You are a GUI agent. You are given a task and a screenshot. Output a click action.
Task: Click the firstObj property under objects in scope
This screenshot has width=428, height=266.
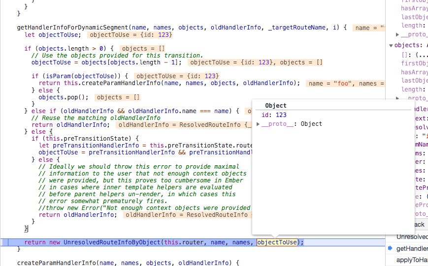click(414, 63)
